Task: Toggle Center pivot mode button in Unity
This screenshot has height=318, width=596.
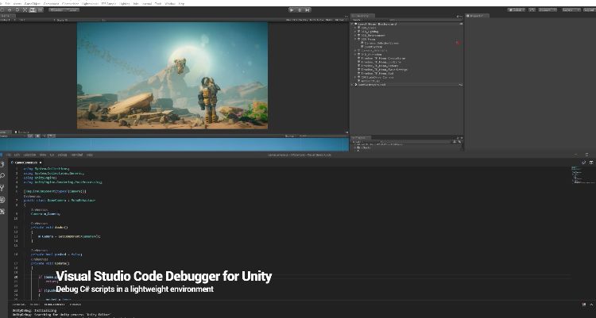Action: (56, 10)
